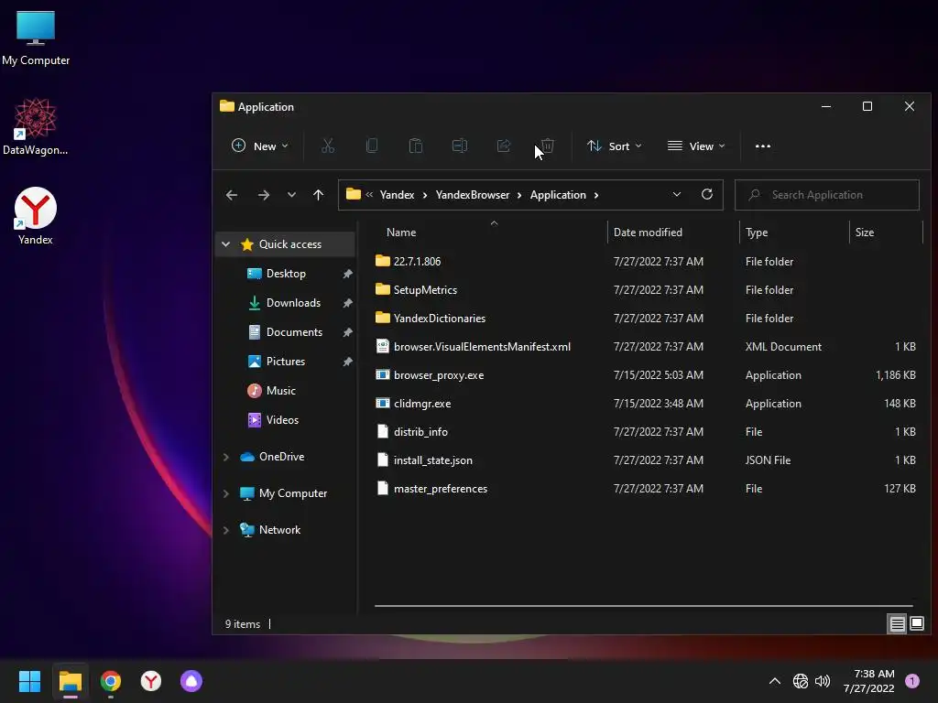Sort by Date modified column header

pos(673,232)
